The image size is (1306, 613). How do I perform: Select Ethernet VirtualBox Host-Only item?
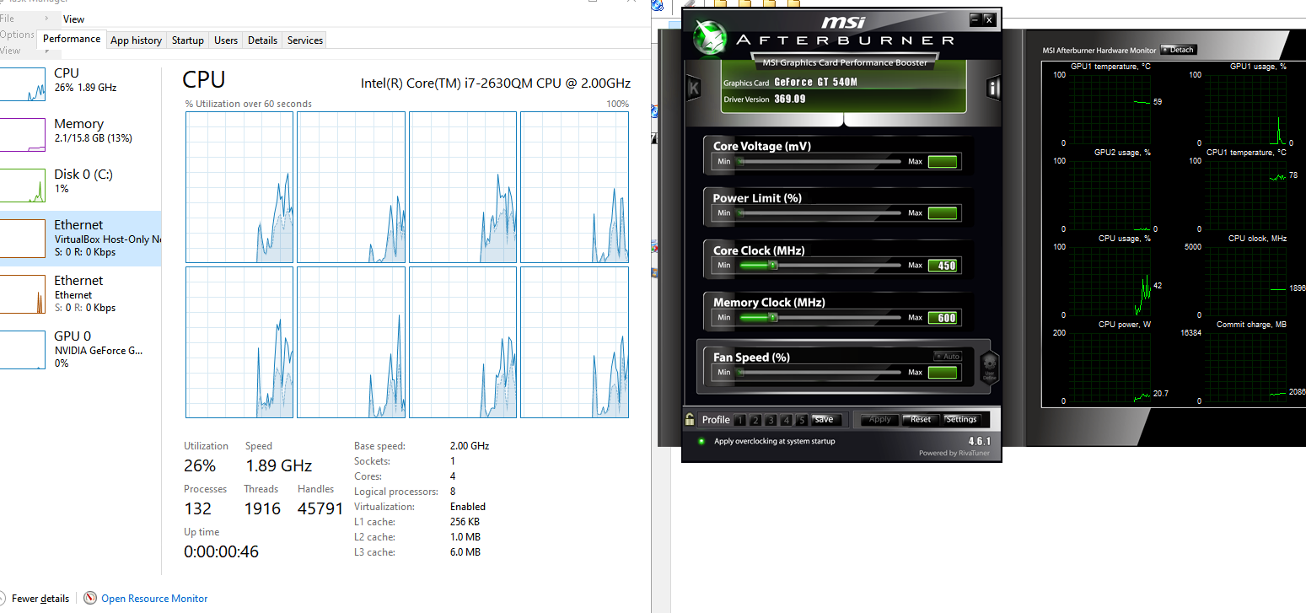[80, 239]
